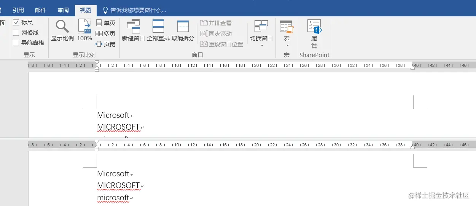Arrange windows with 全部重排
476x206 pixels.
[158, 30]
